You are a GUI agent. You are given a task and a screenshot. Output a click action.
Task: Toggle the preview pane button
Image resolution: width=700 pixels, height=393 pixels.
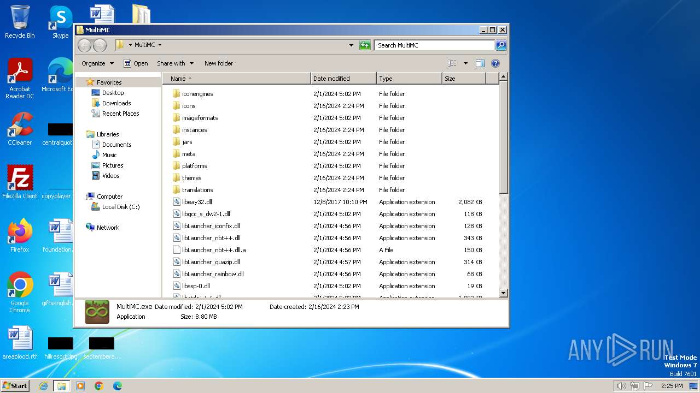pos(480,63)
